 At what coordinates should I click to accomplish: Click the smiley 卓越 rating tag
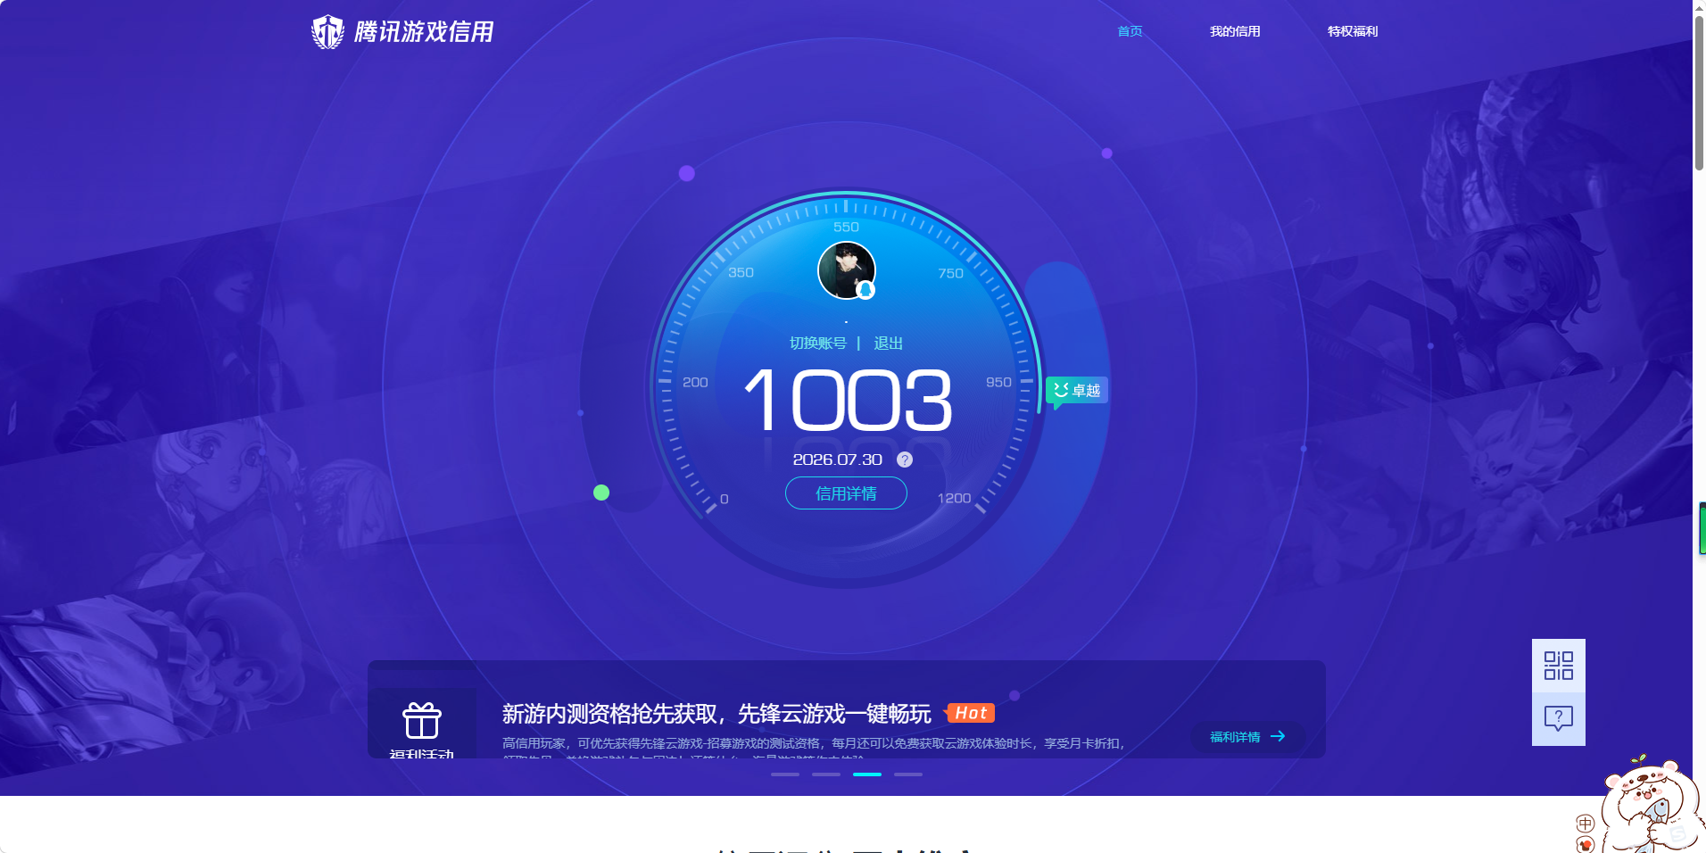[x=1077, y=390]
